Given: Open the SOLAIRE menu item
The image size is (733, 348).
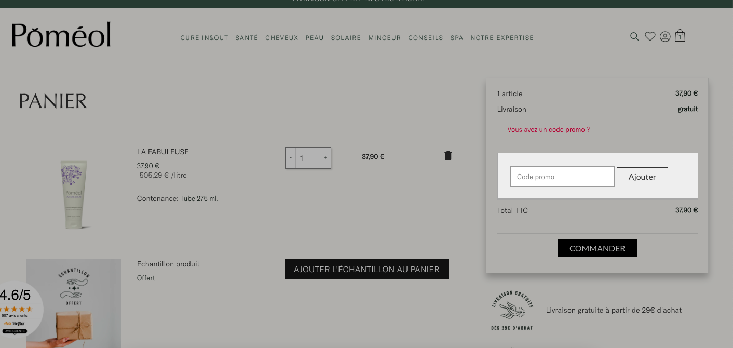Looking at the screenshot, I should (346, 38).
